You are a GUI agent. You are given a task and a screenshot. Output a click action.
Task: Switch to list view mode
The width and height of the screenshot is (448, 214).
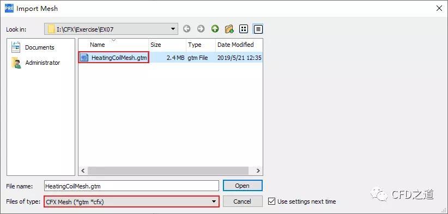(x=244, y=29)
